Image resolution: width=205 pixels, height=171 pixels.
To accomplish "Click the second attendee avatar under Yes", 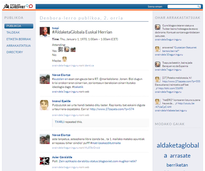I will pos(67,49).
